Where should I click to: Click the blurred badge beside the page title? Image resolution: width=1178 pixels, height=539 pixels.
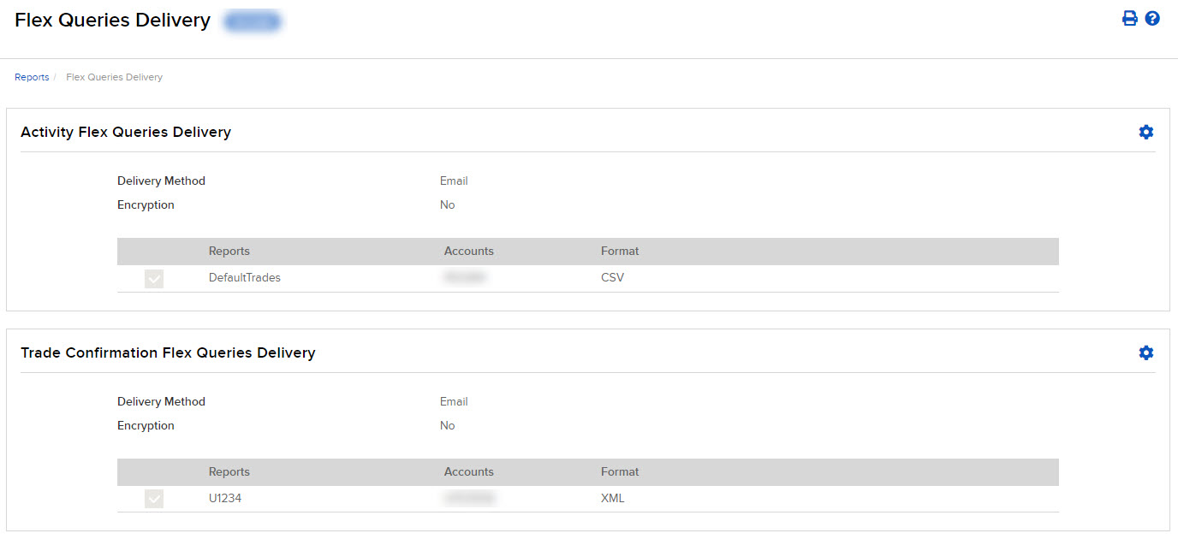(x=252, y=21)
